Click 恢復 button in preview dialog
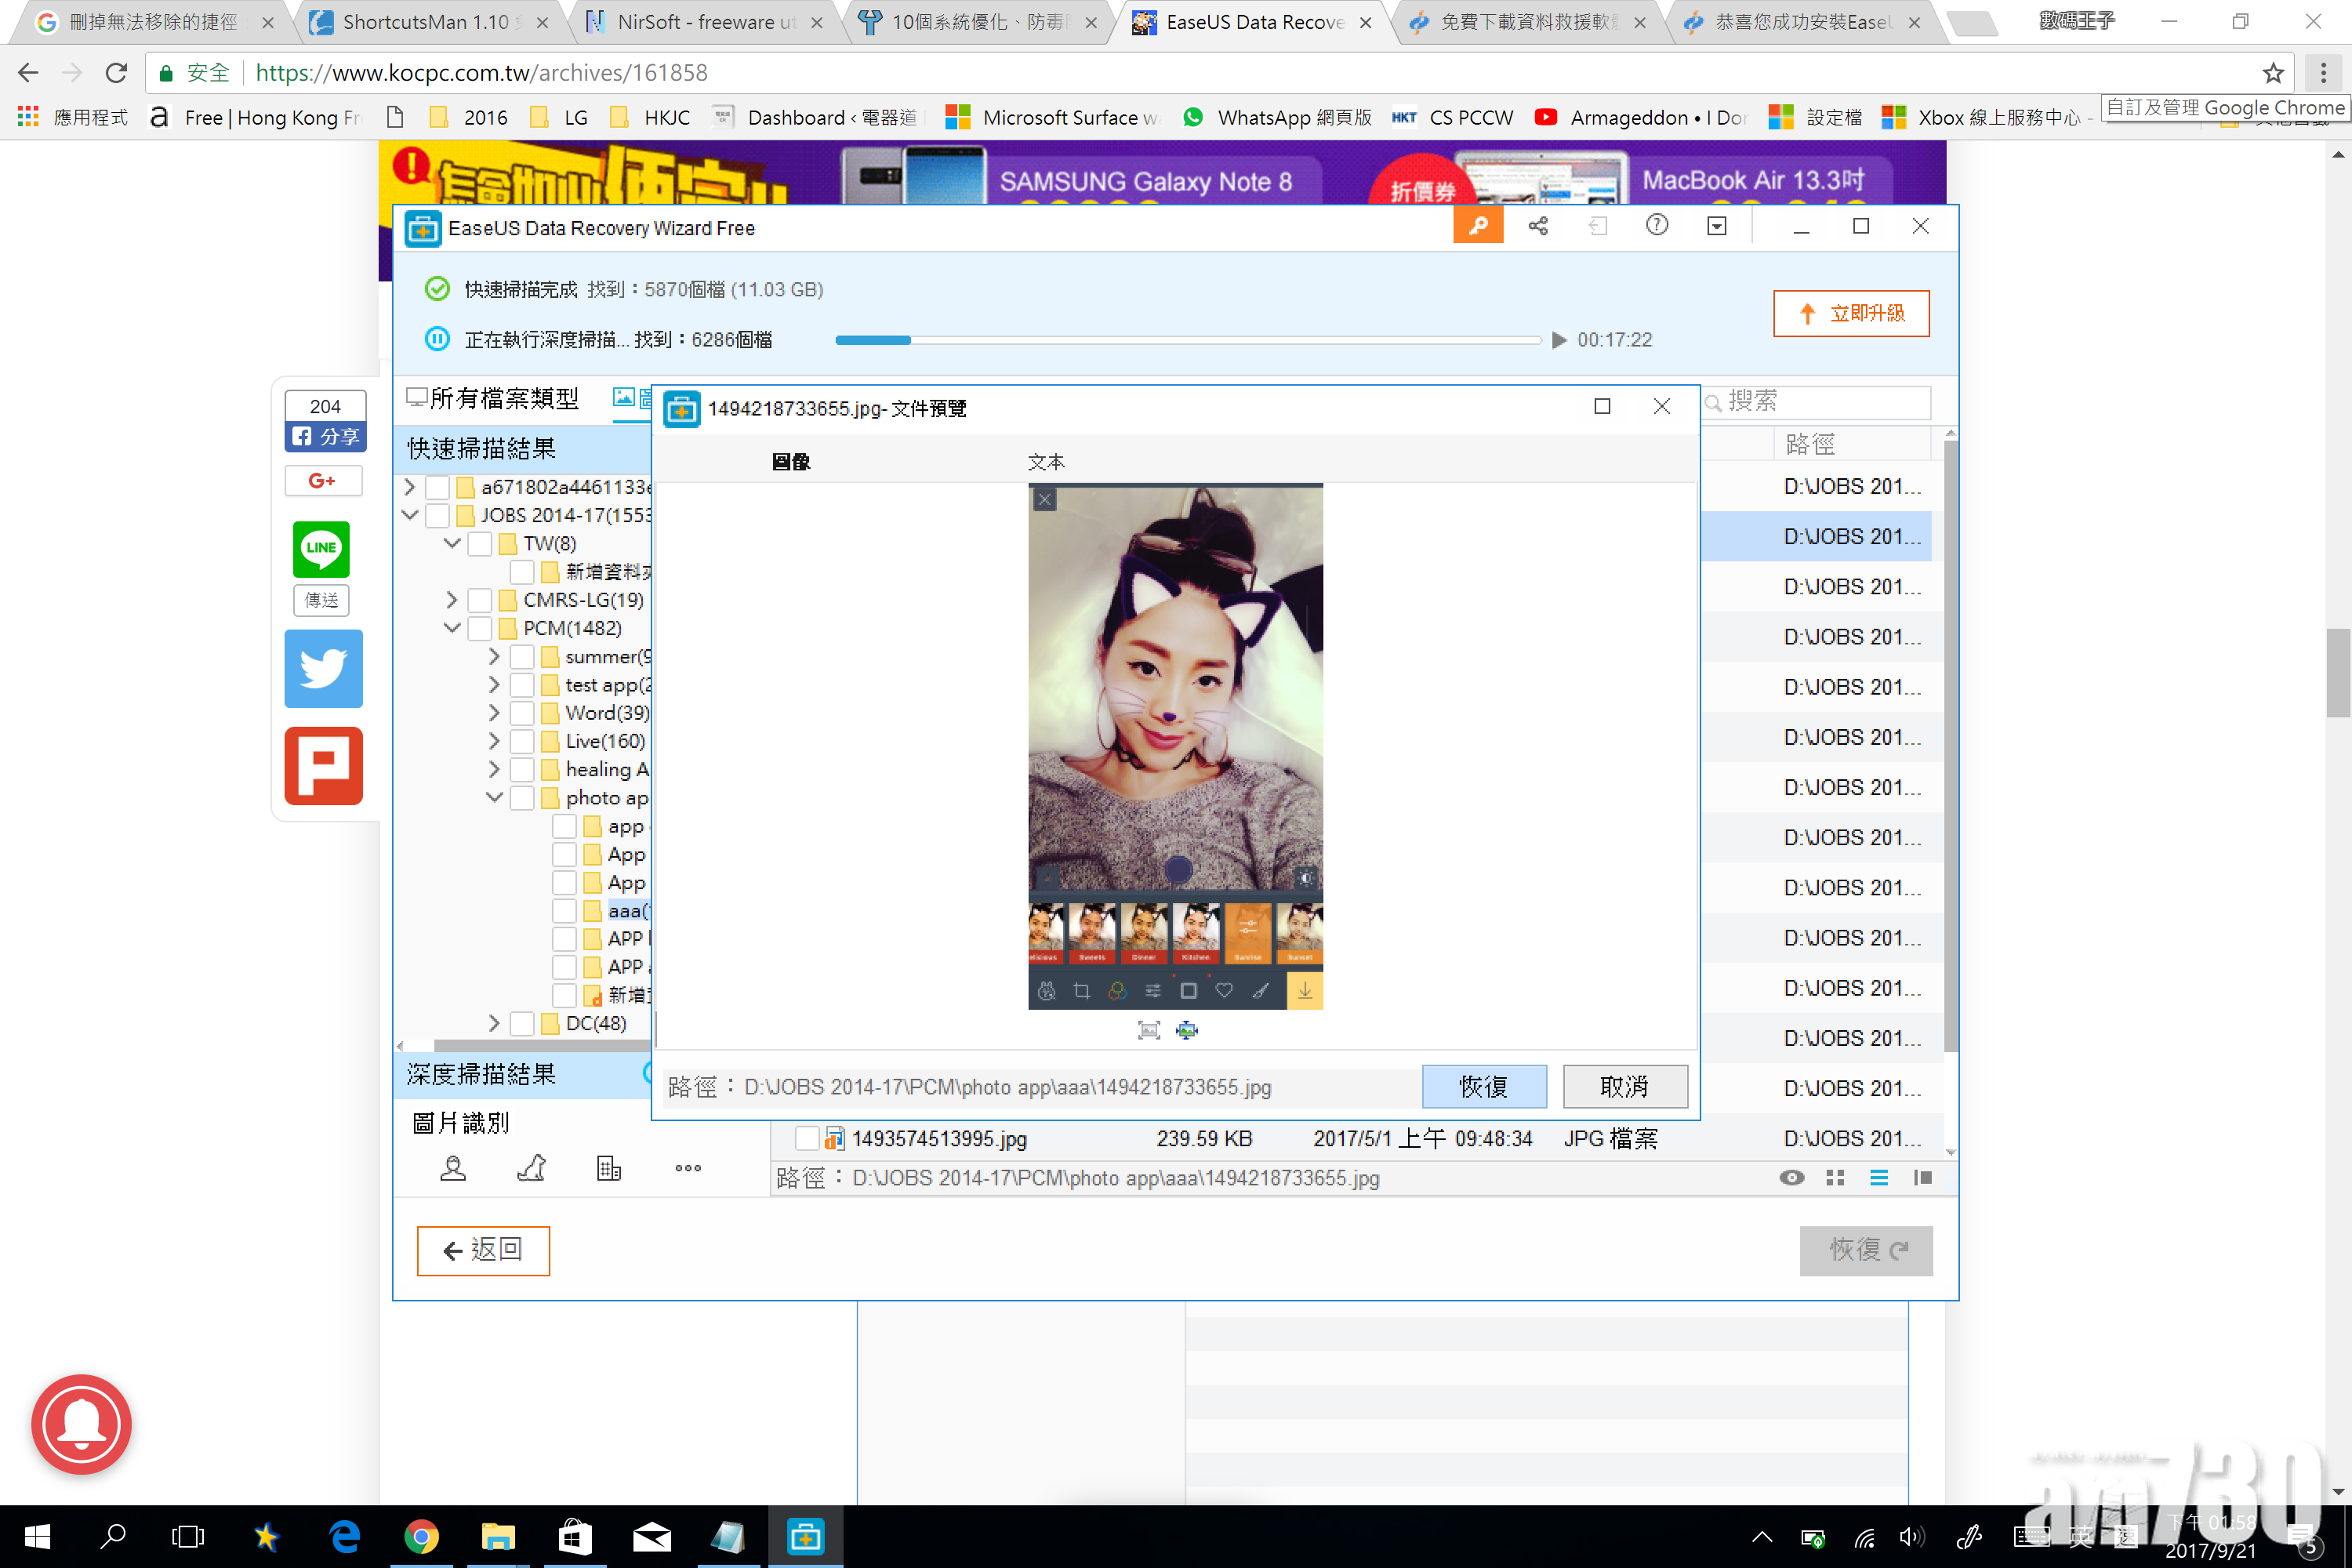 1483,1087
